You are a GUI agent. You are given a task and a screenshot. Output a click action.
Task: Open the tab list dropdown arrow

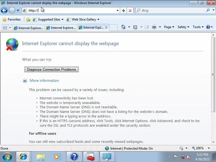pos(10,28)
